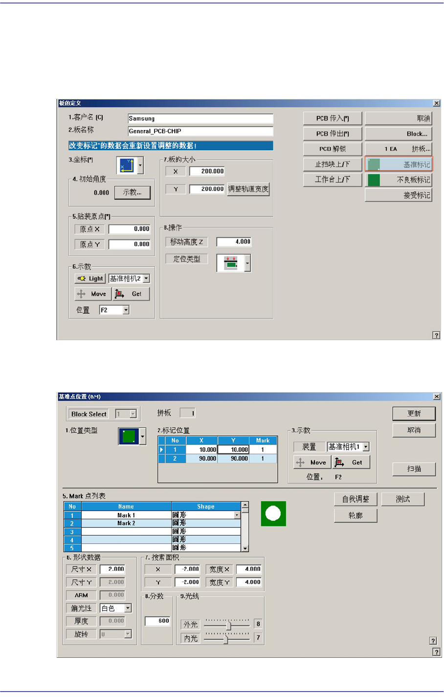The image size is (444, 697).
Task: Click the 1 EA 拼板... button
Action: point(399,149)
